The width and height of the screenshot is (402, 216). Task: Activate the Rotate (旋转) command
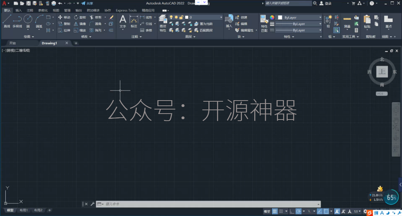tap(80, 17)
